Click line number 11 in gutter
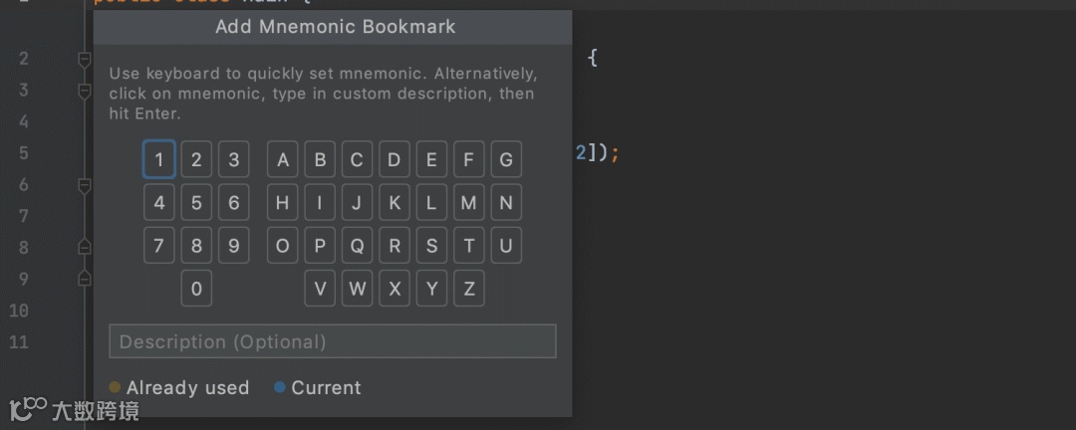Screen dimensions: 1076x430 coord(19,342)
